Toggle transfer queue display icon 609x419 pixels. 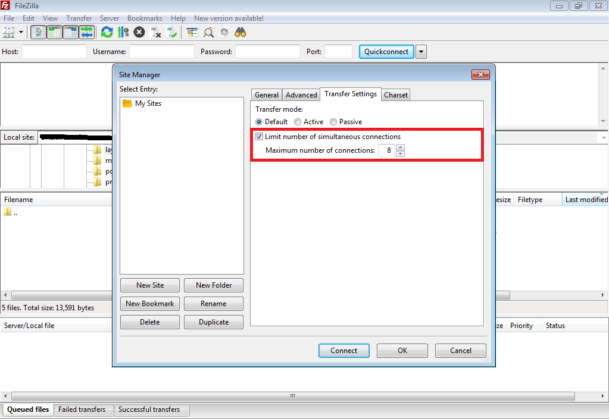point(87,32)
